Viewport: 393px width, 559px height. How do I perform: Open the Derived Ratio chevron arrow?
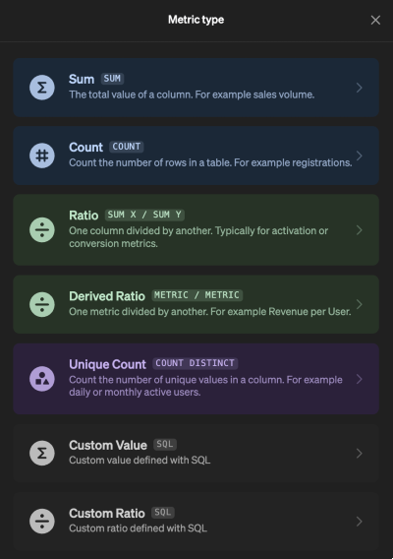360,304
